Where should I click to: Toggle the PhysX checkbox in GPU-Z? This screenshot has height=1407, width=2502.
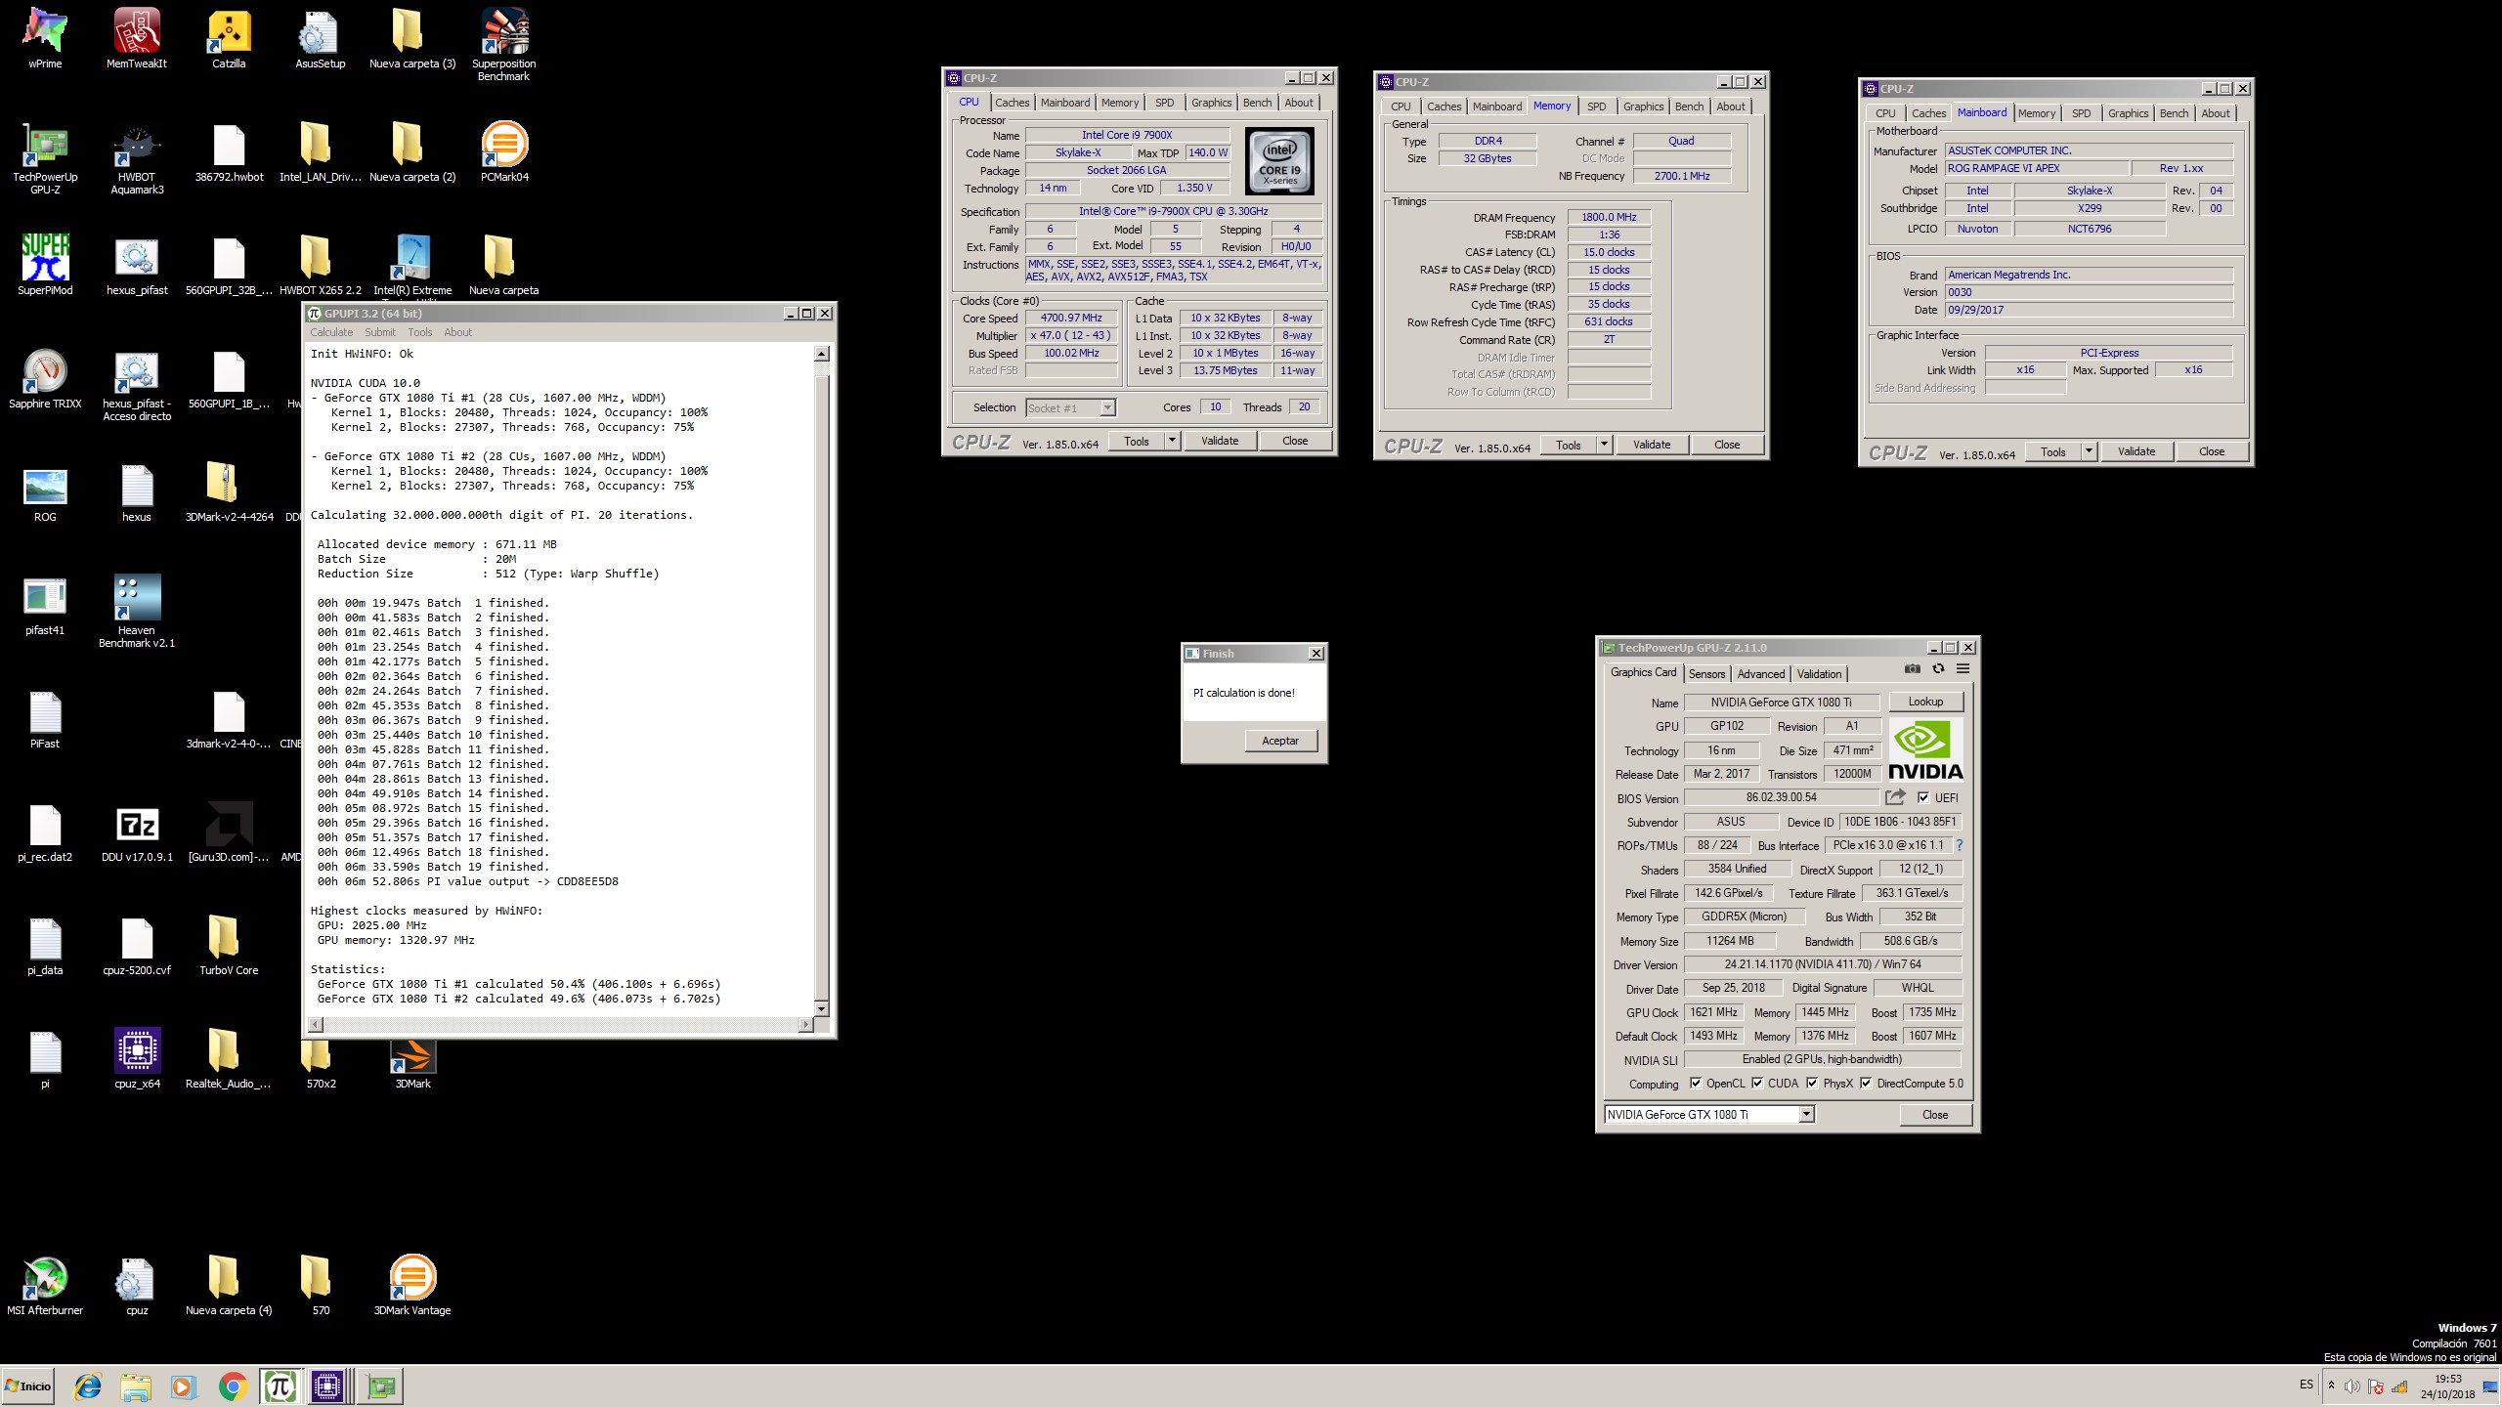[x=1812, y=1083]
